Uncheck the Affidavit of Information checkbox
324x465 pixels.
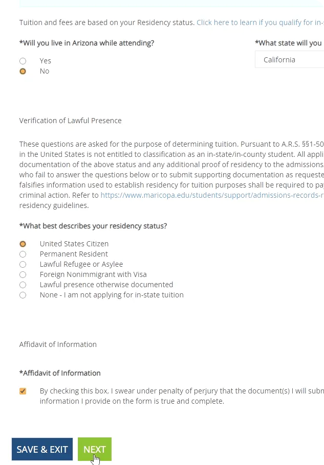pyautogui.click(x=23, y=391)
